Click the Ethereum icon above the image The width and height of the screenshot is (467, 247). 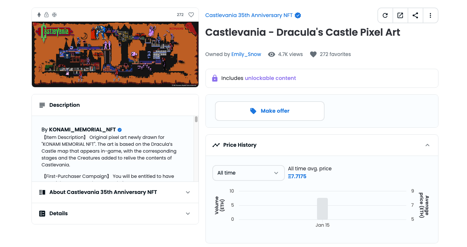pyautogui.click(x=39, y=15)
